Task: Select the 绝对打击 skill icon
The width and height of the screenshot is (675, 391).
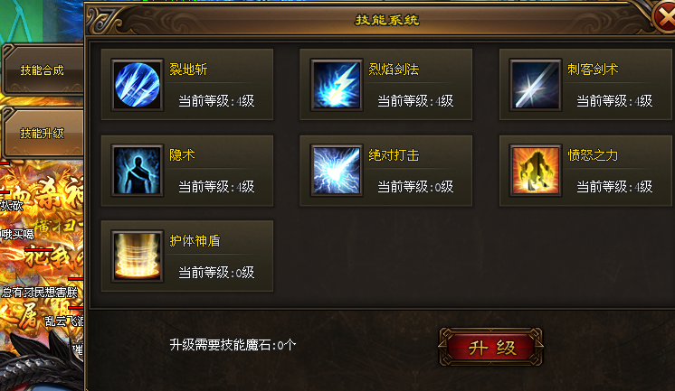Action: click(x=337, y=171)
